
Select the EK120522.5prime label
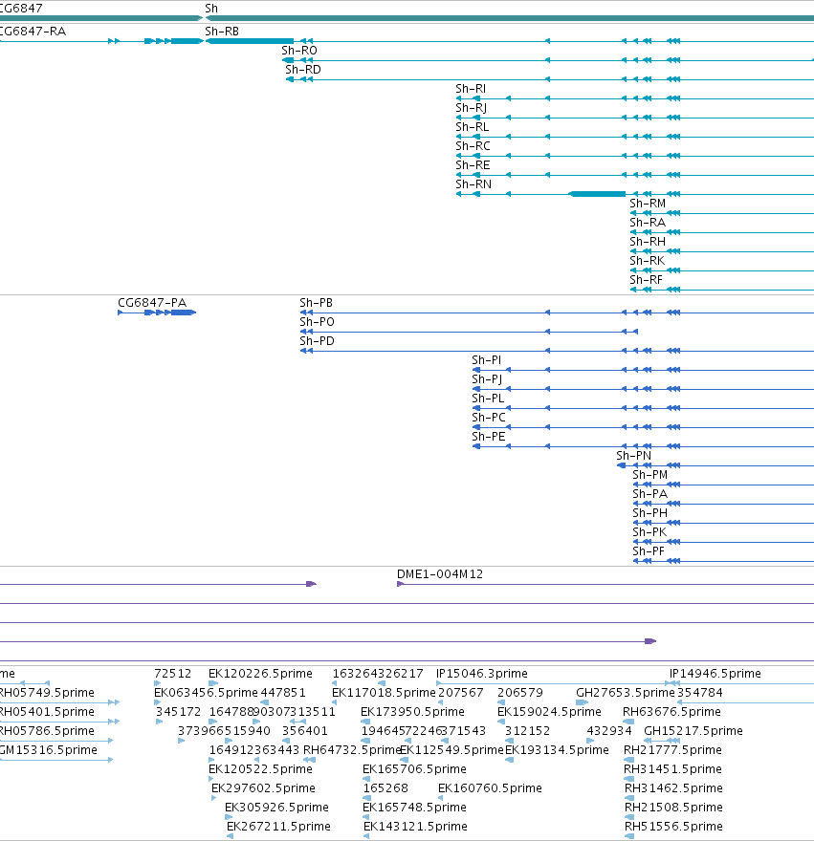[x=260, y=769]
